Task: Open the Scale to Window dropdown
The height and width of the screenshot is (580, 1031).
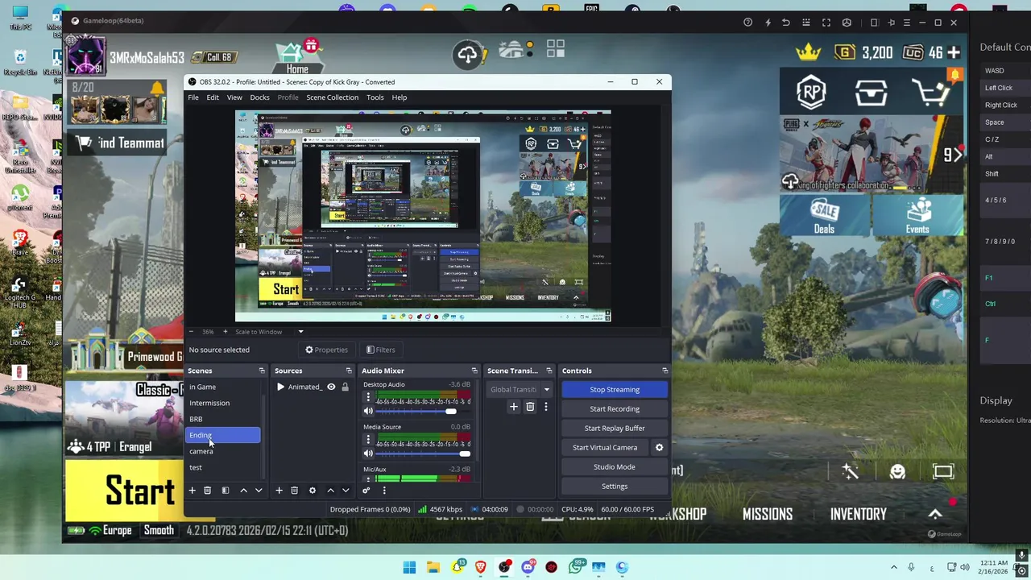Action: point(269,332)
